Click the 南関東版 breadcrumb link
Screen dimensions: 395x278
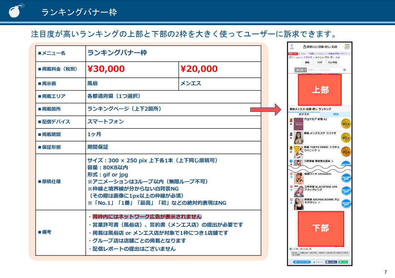pyautogui.click(x=308, y=57)
